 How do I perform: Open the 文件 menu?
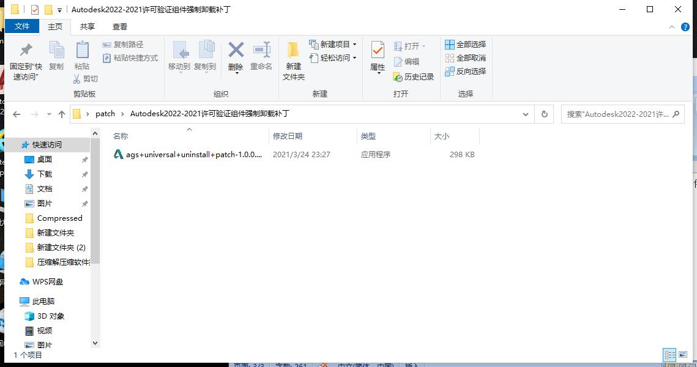22,26
